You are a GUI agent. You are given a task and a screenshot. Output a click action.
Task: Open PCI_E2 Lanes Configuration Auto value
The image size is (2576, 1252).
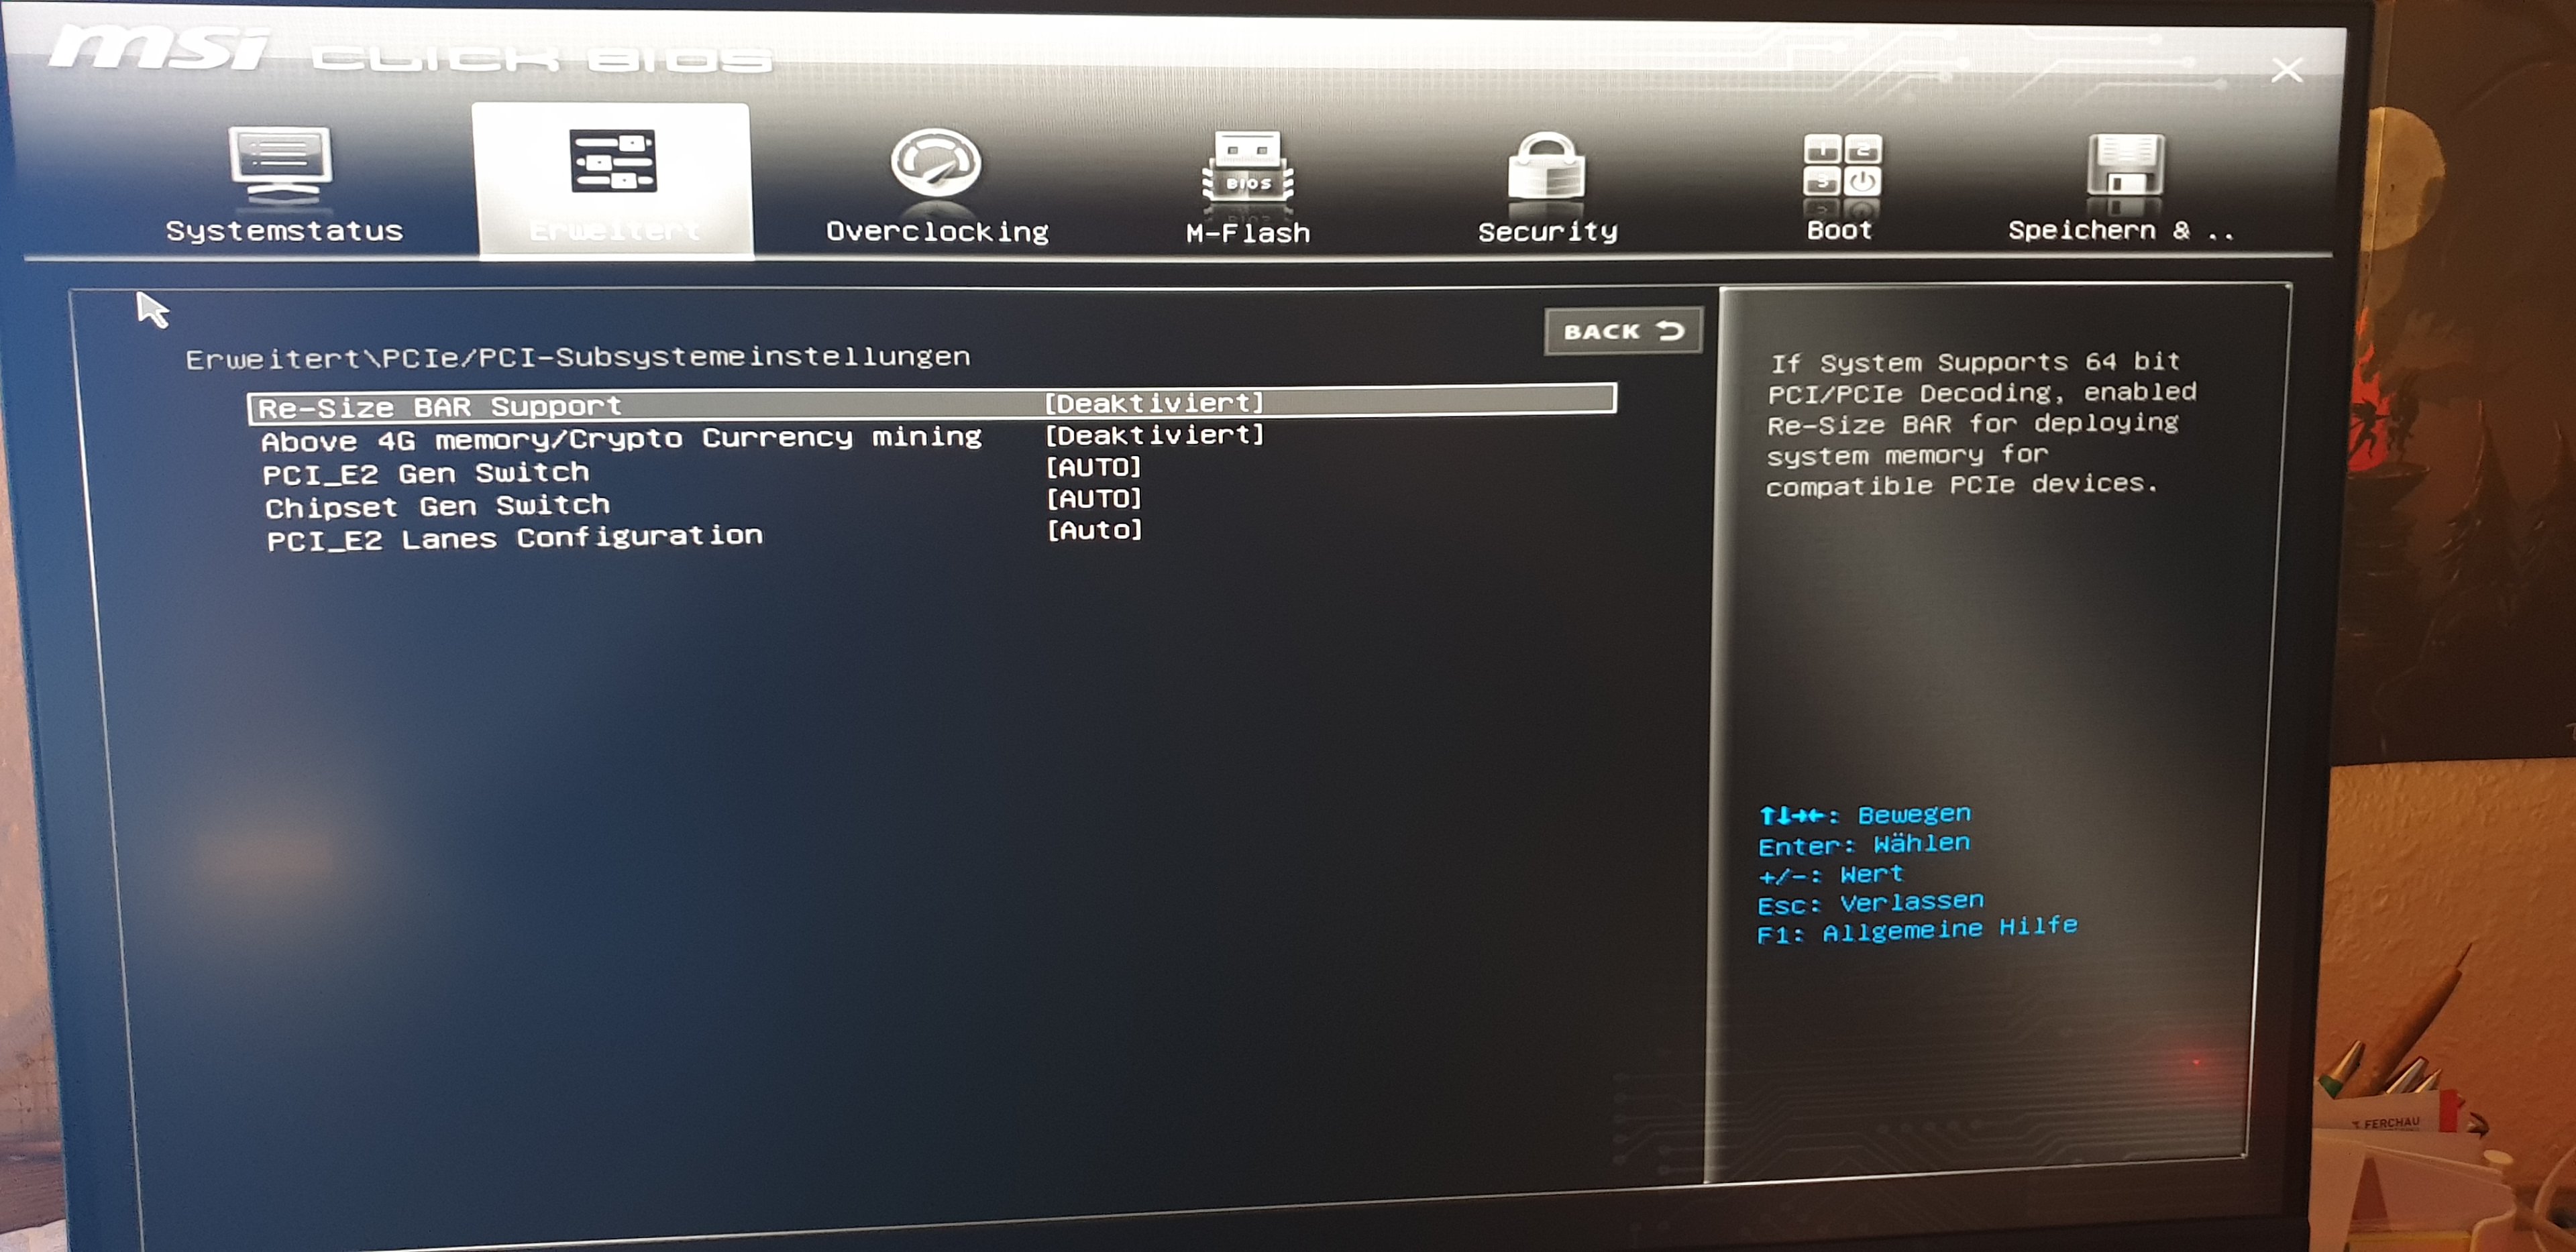(x=1093, y=530)
